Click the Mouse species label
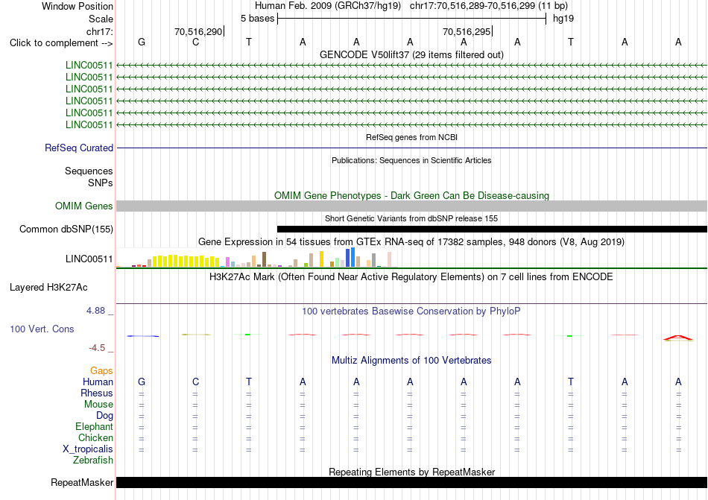The width and height of the screenshot is (708, 500). pos(98,405)
